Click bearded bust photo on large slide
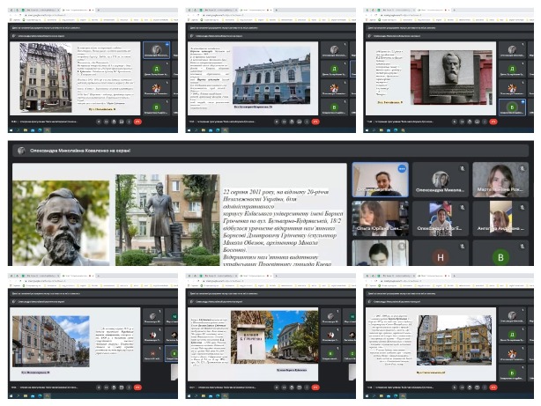Screen dimensions: 541x406 click(x=61, y=223)
